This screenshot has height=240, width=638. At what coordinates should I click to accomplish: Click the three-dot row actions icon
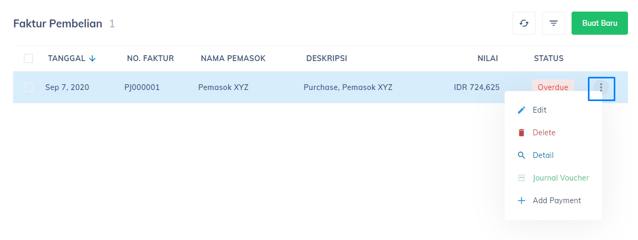click(601, 87)
